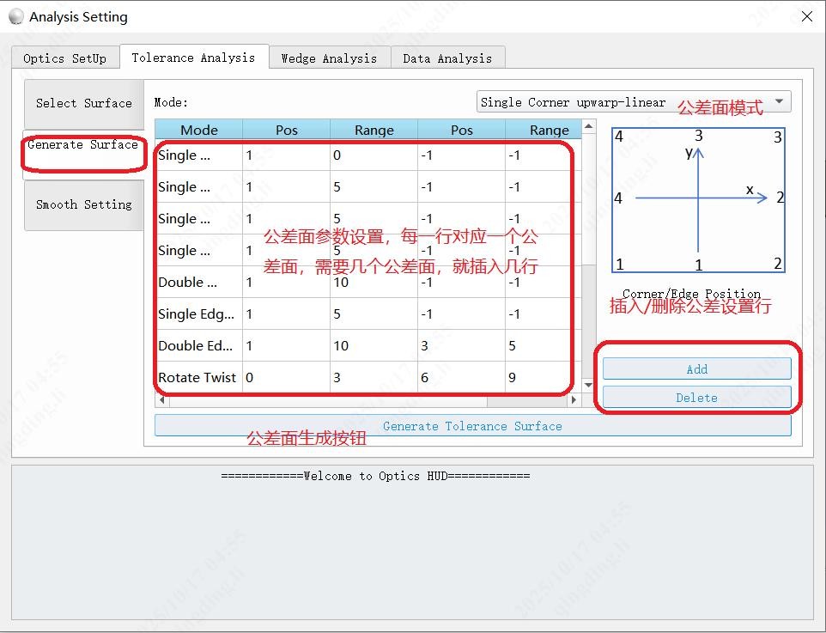Click the Range cell showing 10 in Double Ed... row
Viewport: 826px width, 633px height.
coord(374,346)
